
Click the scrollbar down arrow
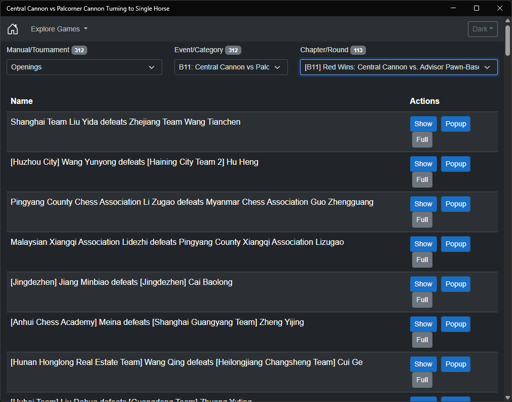[x=507, y=398]
